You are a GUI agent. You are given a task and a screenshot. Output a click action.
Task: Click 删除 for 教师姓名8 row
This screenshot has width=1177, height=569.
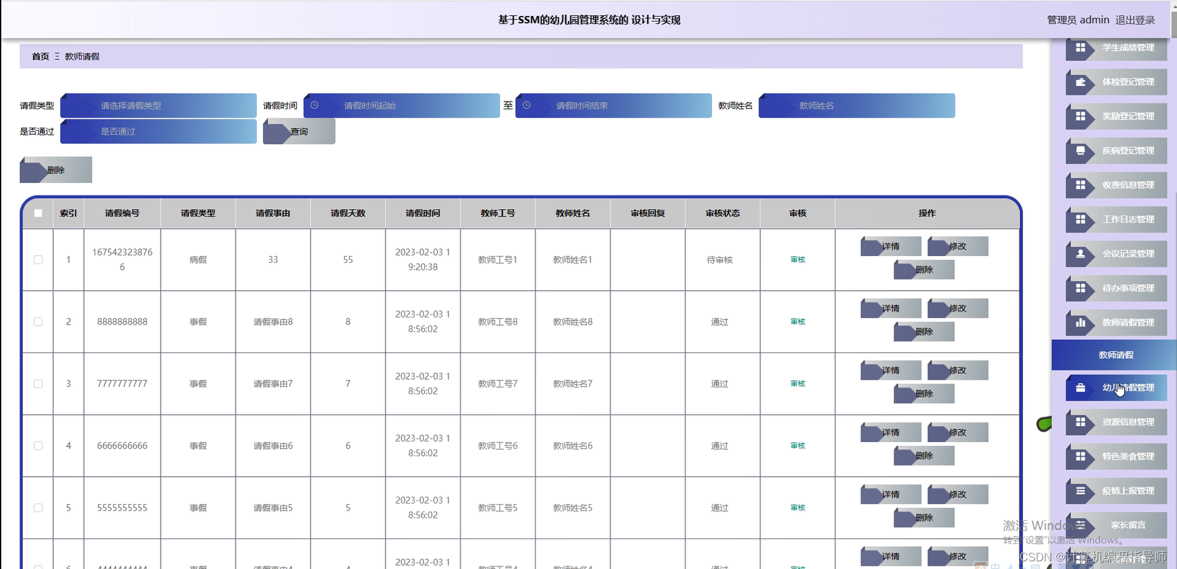click(924, 332)
